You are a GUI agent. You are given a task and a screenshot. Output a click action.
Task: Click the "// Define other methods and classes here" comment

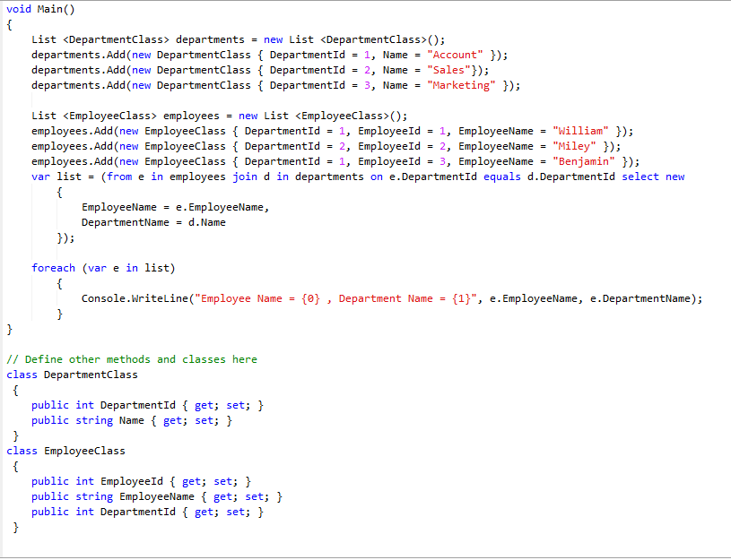tap(132, 359)
